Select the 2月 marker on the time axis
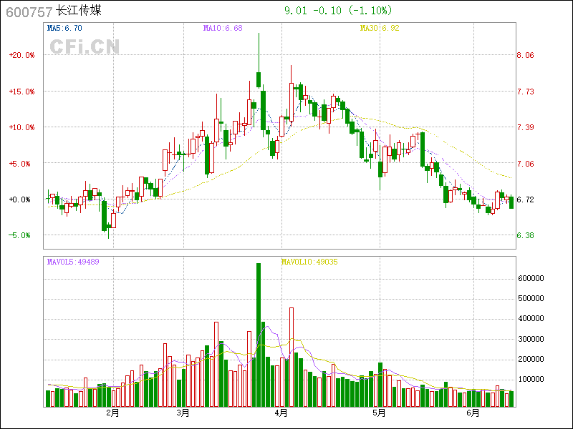Image resolution: width=573 pixels, height=429 pixels. 112,413
